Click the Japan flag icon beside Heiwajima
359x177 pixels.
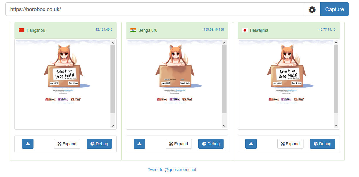[245, 30]
